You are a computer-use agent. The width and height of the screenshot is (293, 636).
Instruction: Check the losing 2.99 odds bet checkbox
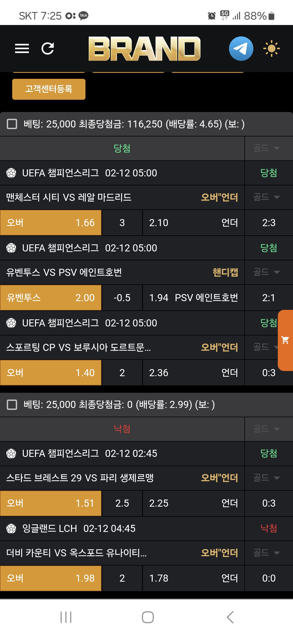[12, 404]
